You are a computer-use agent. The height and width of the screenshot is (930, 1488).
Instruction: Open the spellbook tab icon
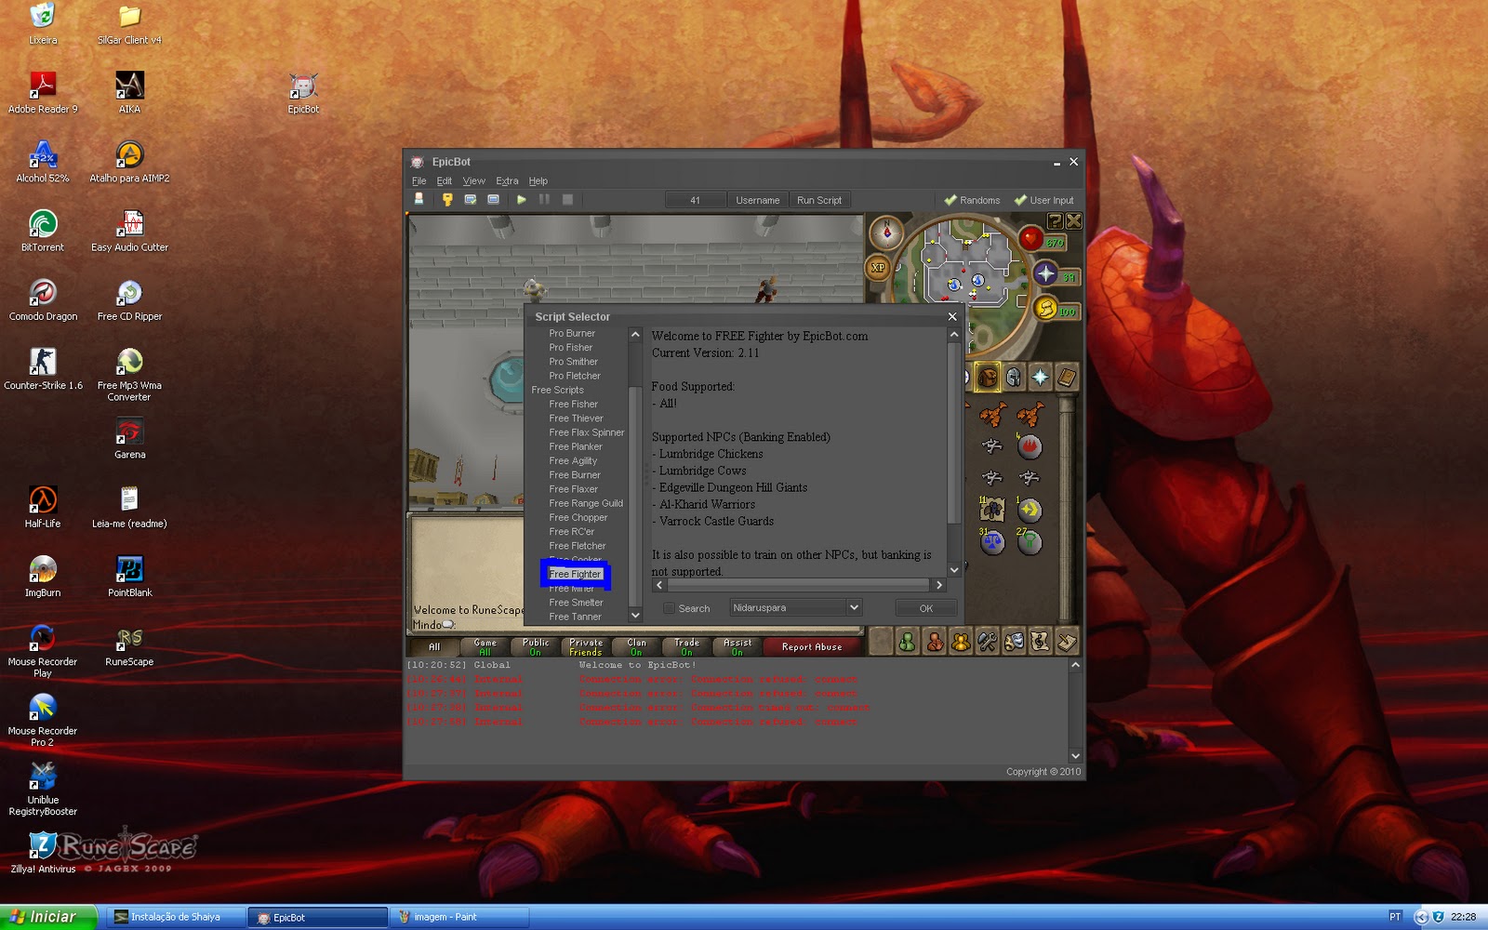point(1066,377)
